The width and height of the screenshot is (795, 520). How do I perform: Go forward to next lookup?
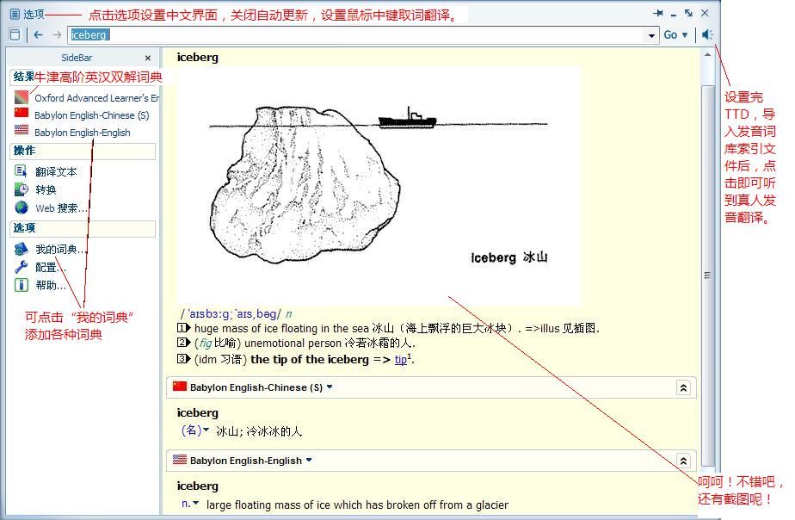click(57, 34)
